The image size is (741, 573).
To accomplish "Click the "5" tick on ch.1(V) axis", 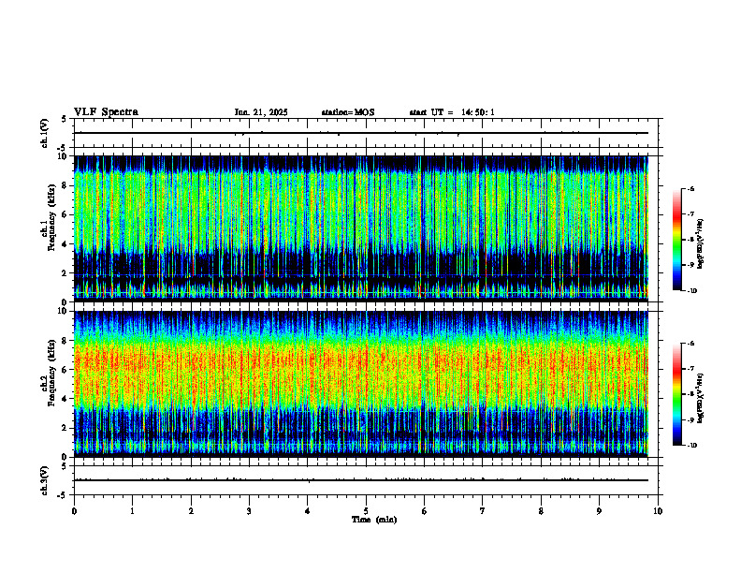I will (x=64, y=119).
